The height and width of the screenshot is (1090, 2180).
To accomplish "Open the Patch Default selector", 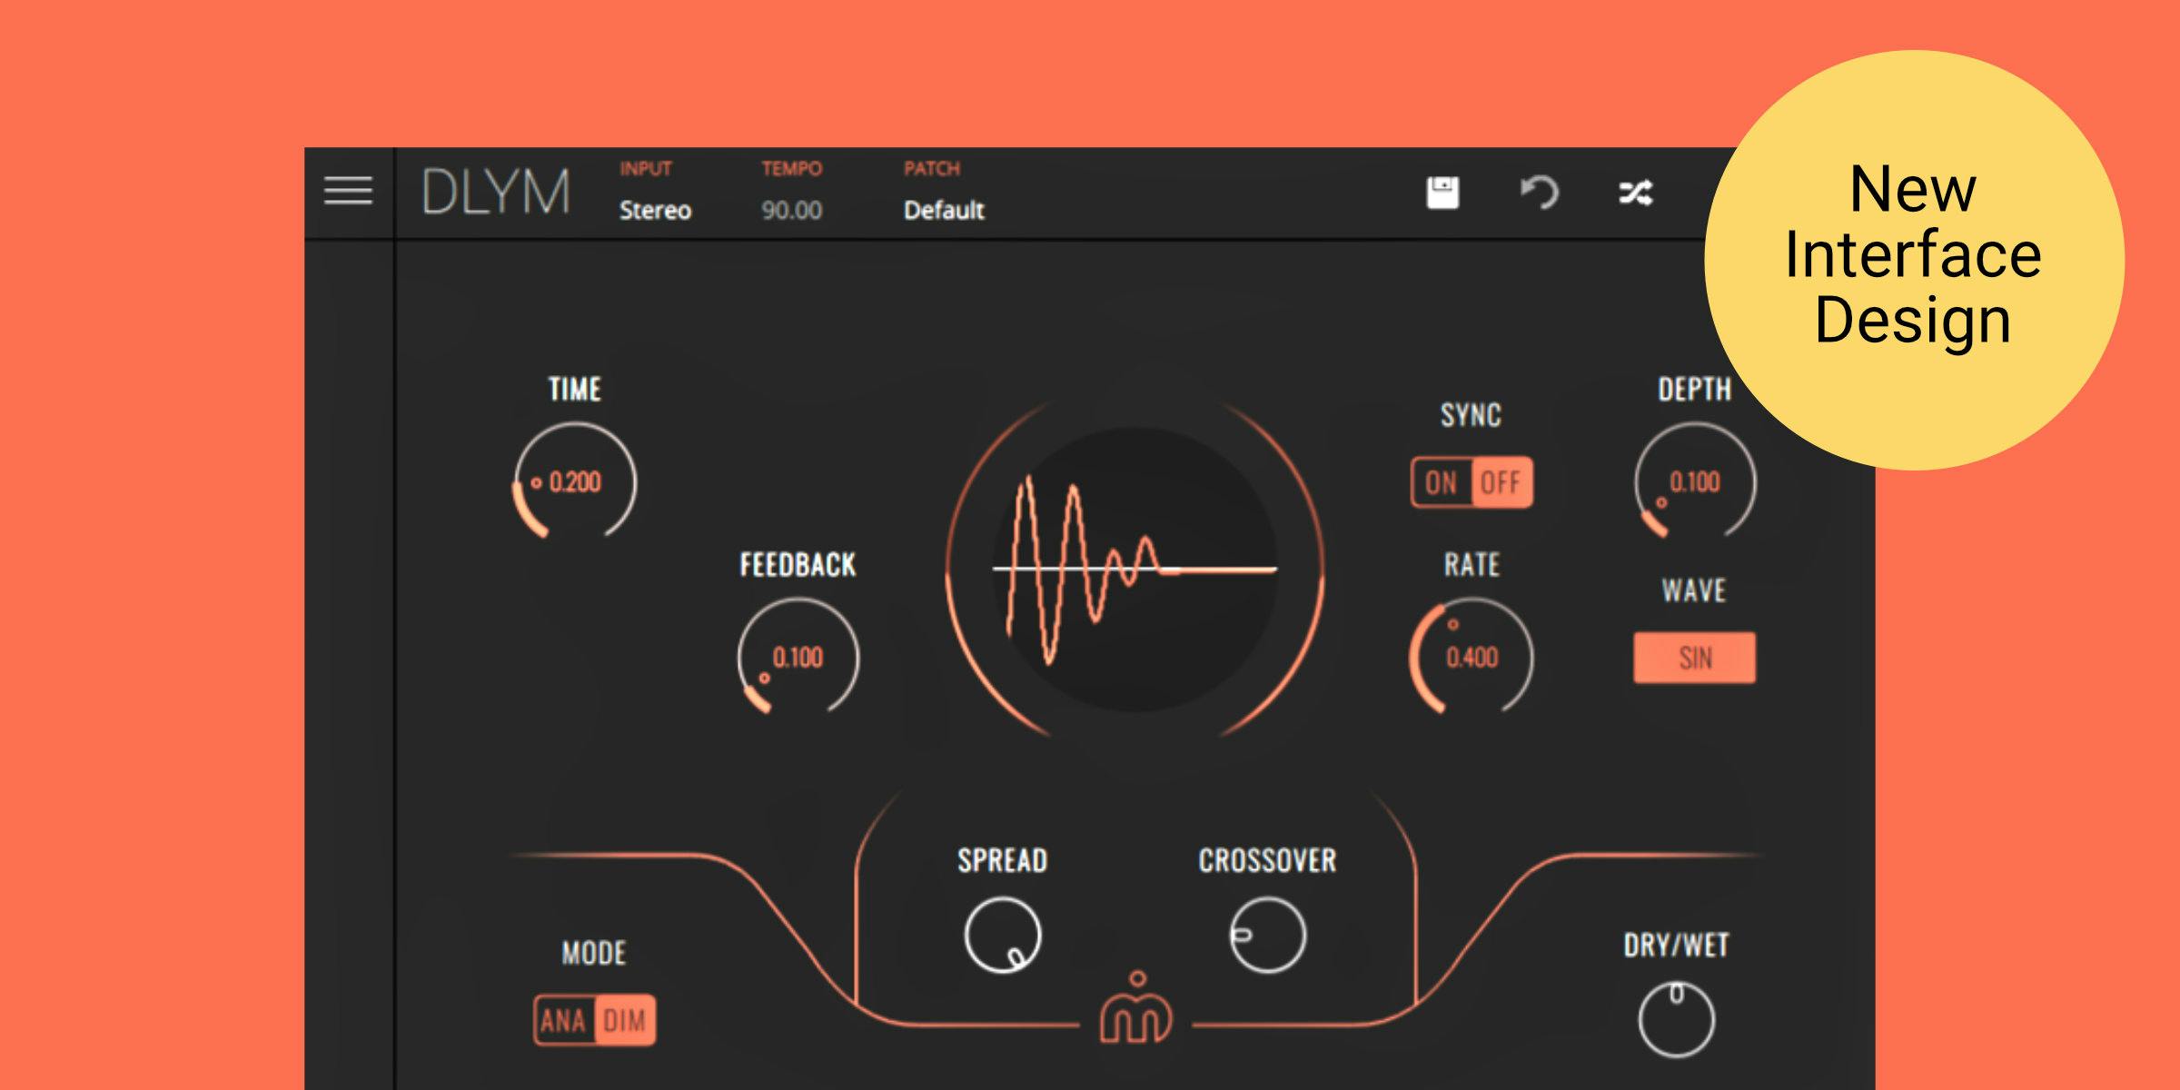I will pyautogui.click(x=943, y=210).
